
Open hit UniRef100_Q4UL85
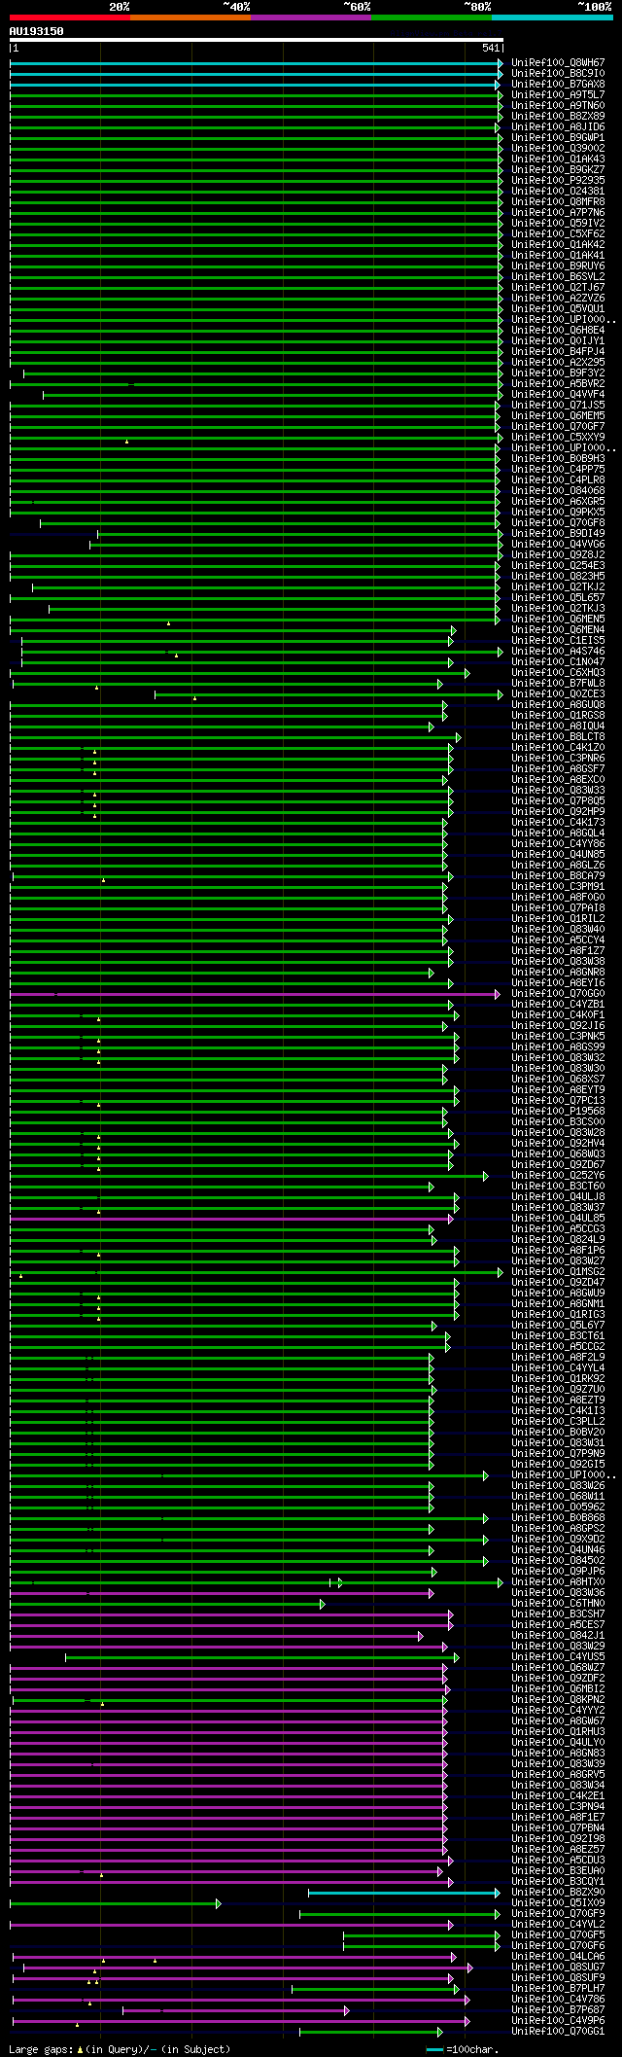click(558, 1218)
